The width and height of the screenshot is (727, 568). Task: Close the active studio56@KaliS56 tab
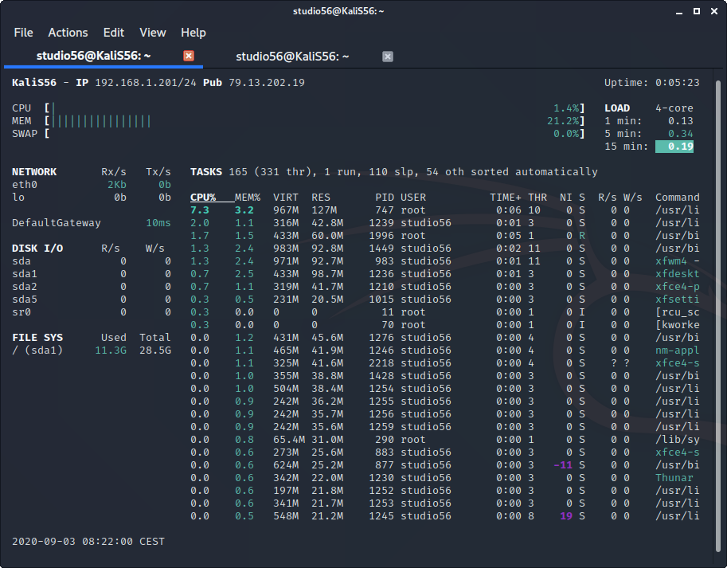coord(189,56)
